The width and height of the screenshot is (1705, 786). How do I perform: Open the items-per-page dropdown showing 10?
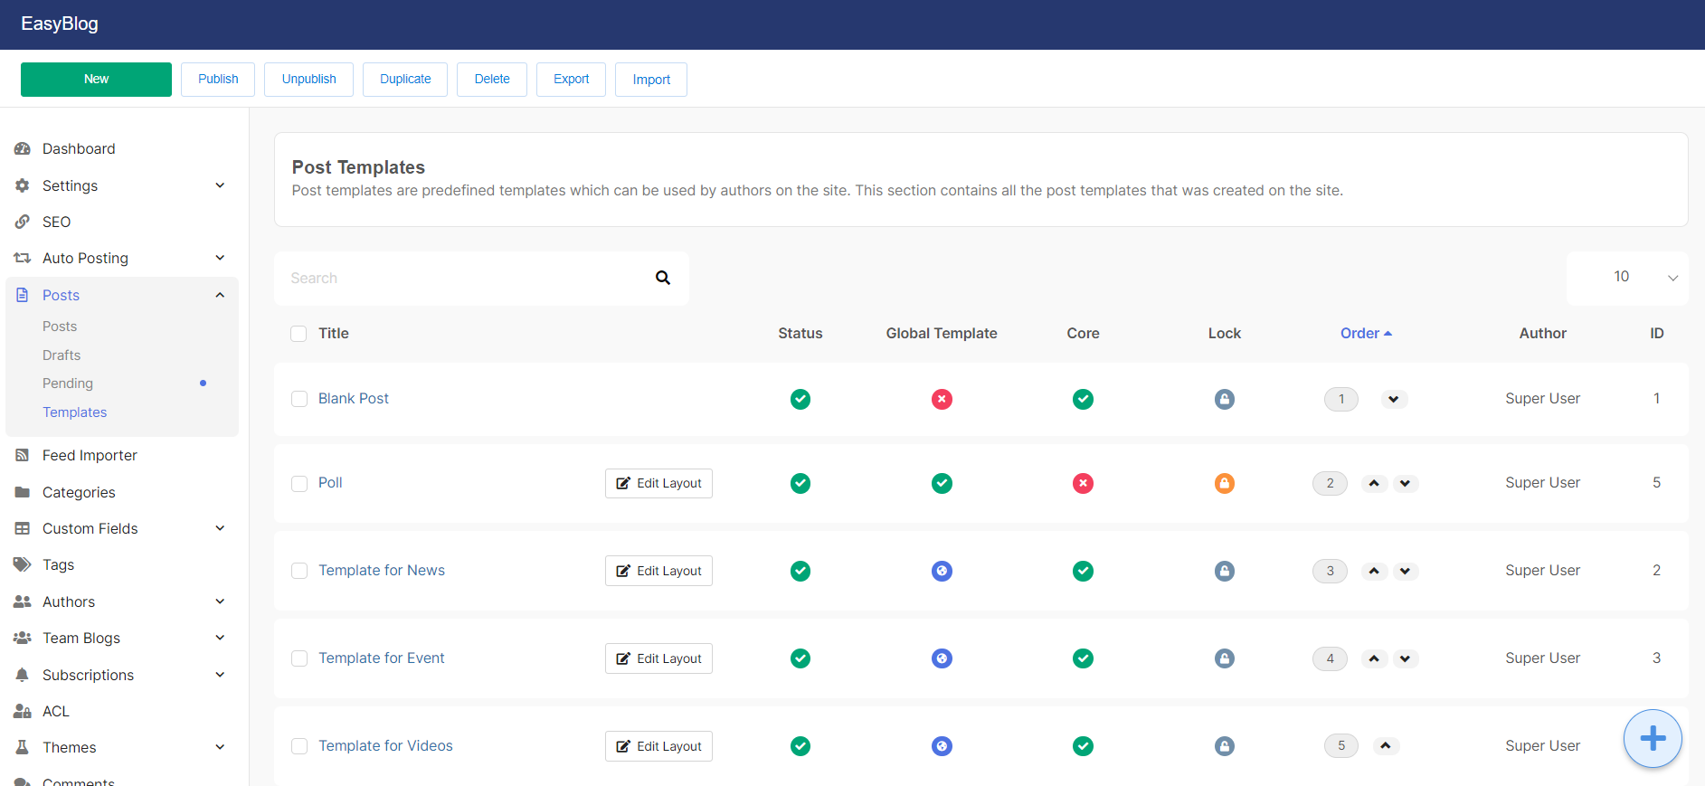coord(1627,277)
